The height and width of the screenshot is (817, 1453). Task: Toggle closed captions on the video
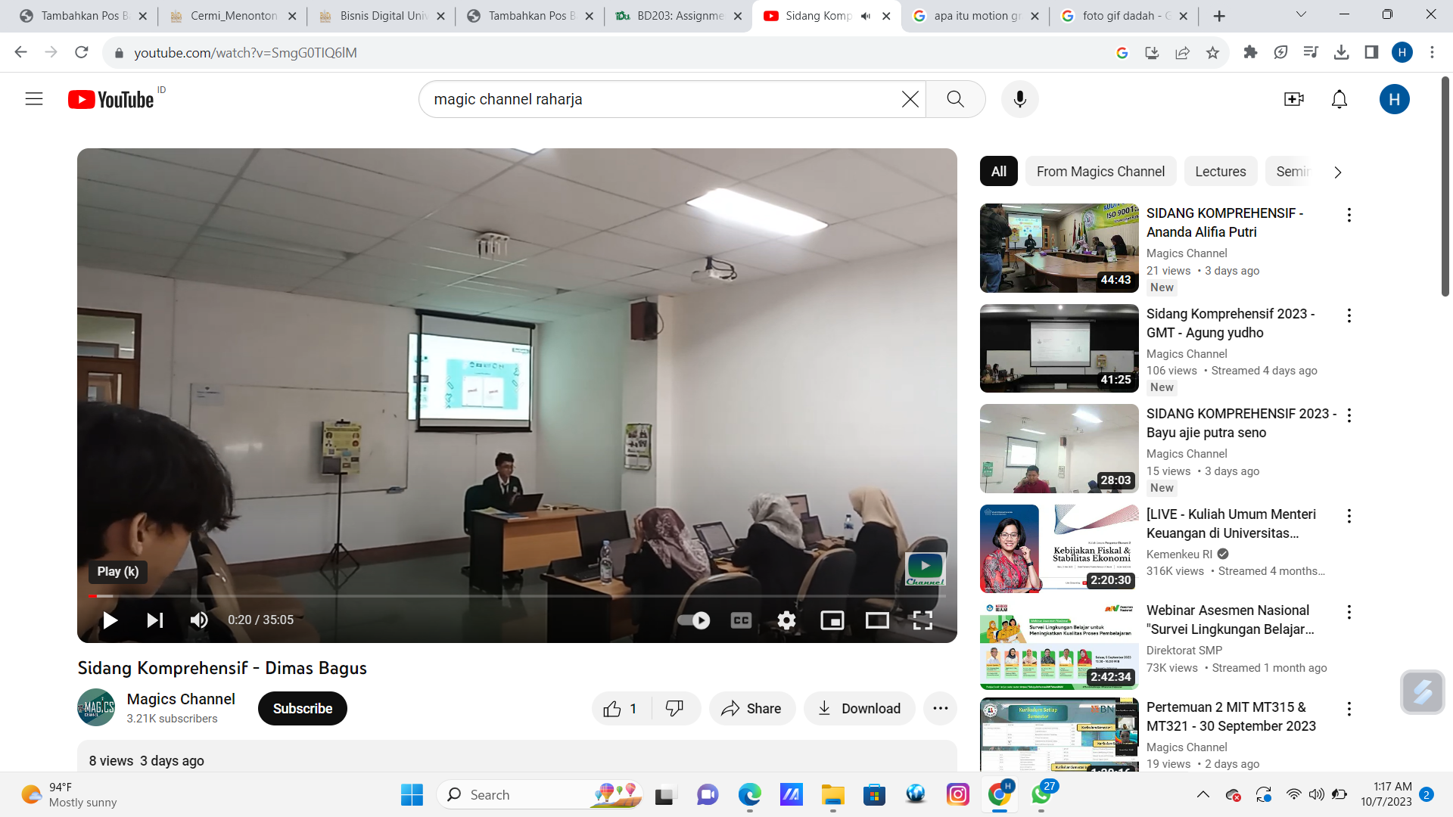[741, 620]
